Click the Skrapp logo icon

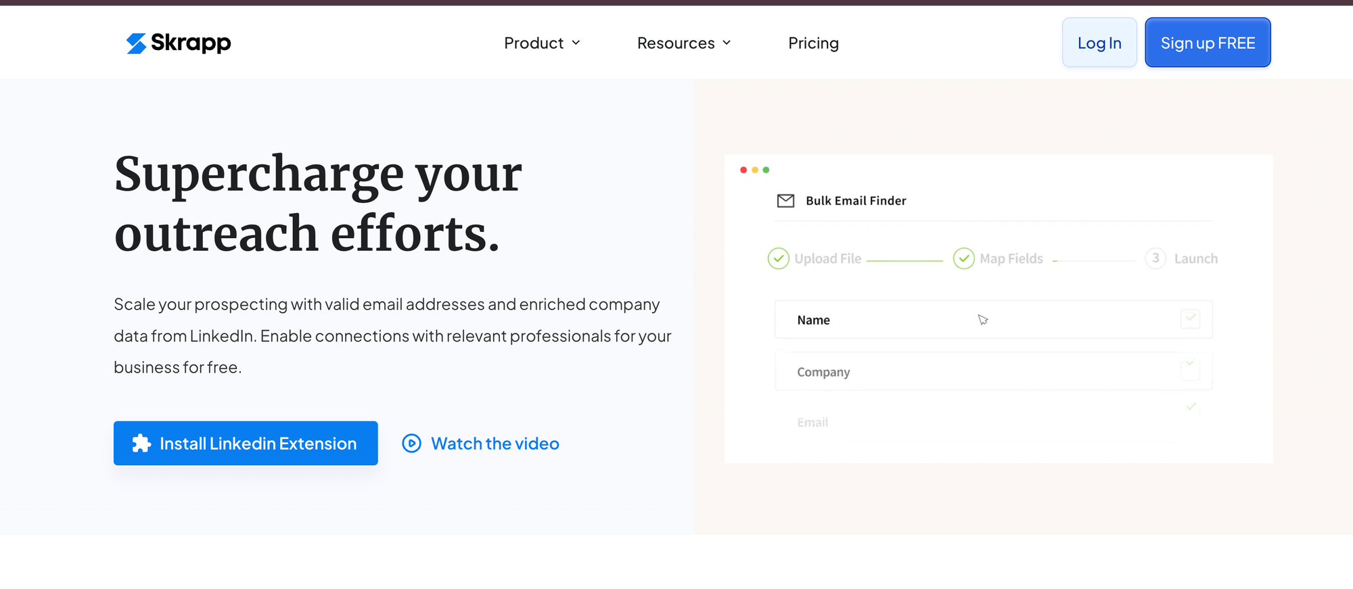pyautogui.click(x=136, y=43)
